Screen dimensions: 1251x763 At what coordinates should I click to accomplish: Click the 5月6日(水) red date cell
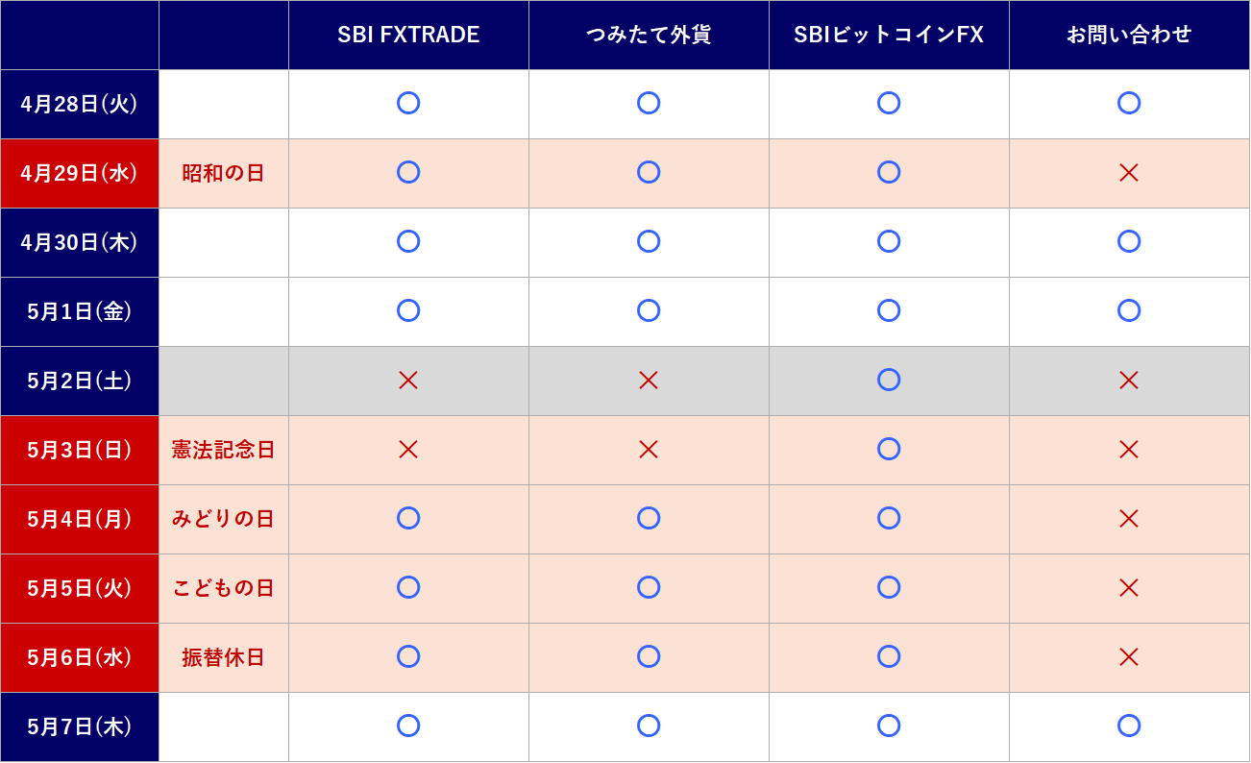pos(80,657)
